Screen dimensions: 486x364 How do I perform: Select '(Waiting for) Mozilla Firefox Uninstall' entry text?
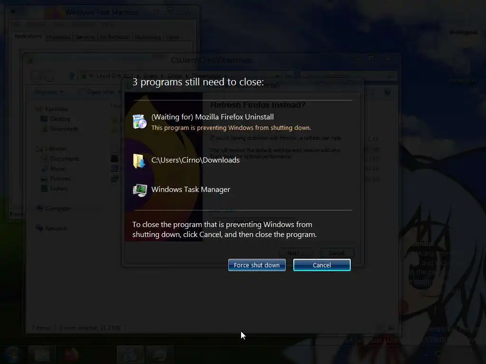tap(212, 117)
